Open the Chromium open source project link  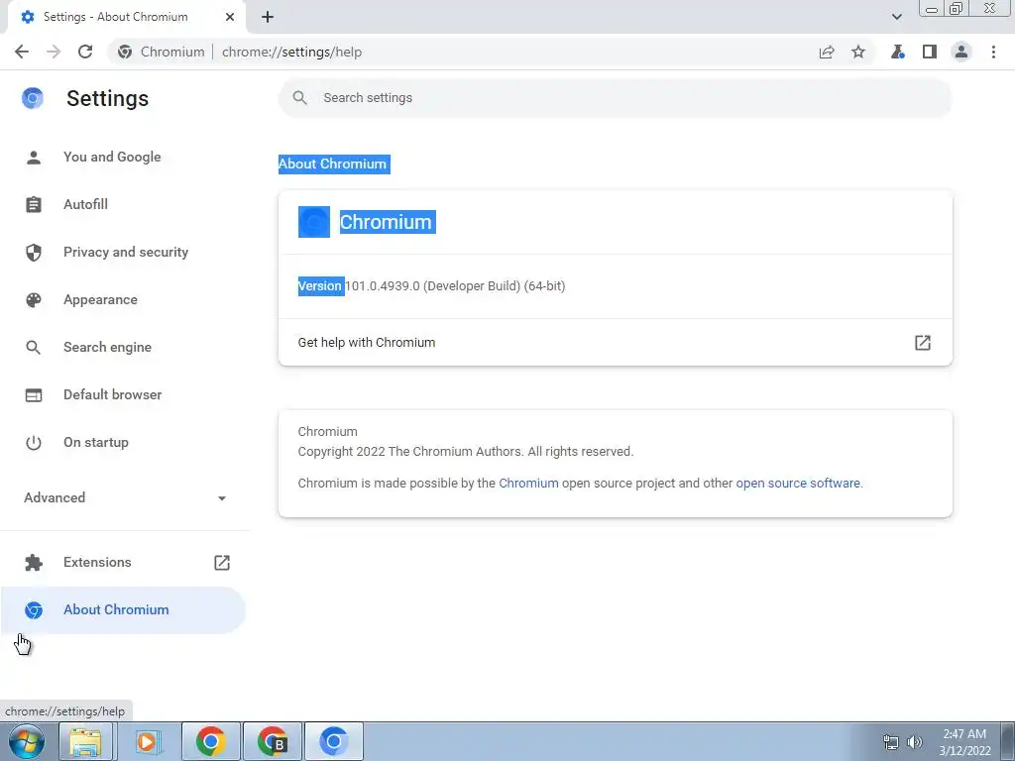coord(528,484)
